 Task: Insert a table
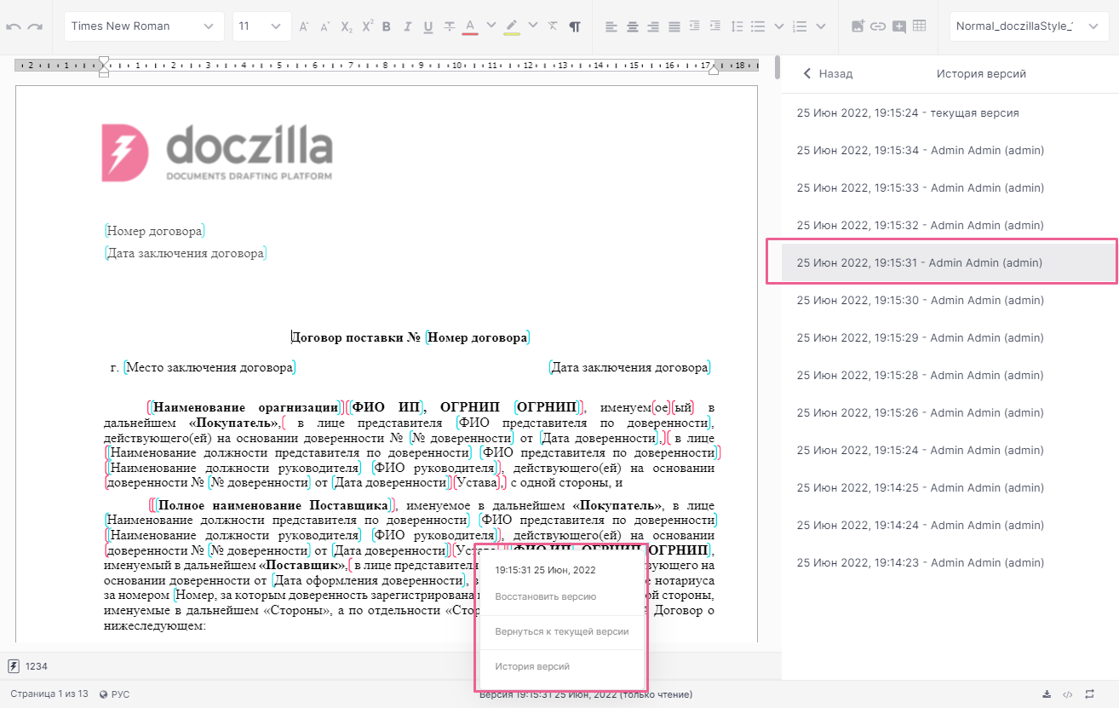(920, 26)
